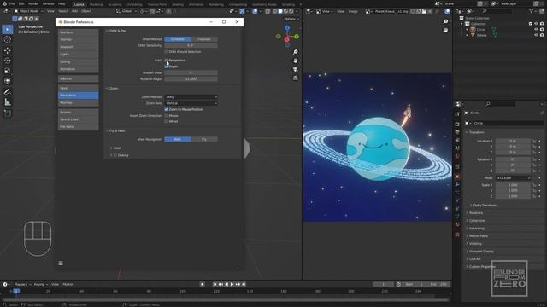This screenshot has height=307, width=547.
Task: Select the Measure tool
Action: 7,102
